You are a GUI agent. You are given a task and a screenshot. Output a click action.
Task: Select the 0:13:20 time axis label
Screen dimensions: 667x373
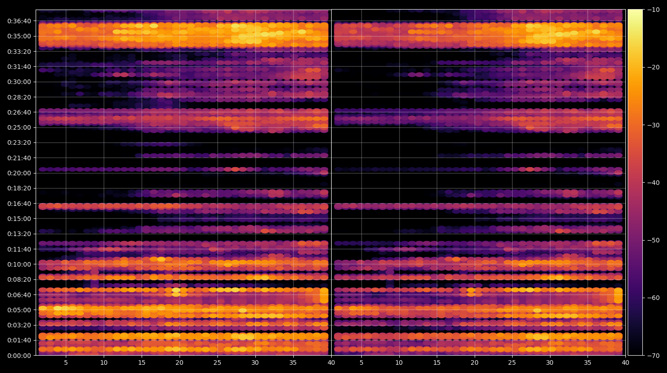[19, 234]
